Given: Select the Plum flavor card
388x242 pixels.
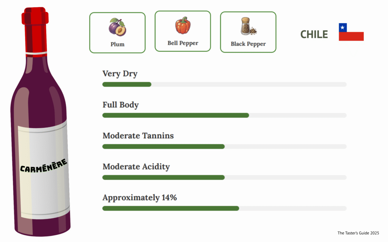Looking at the screenshot, I should (117, 33).
